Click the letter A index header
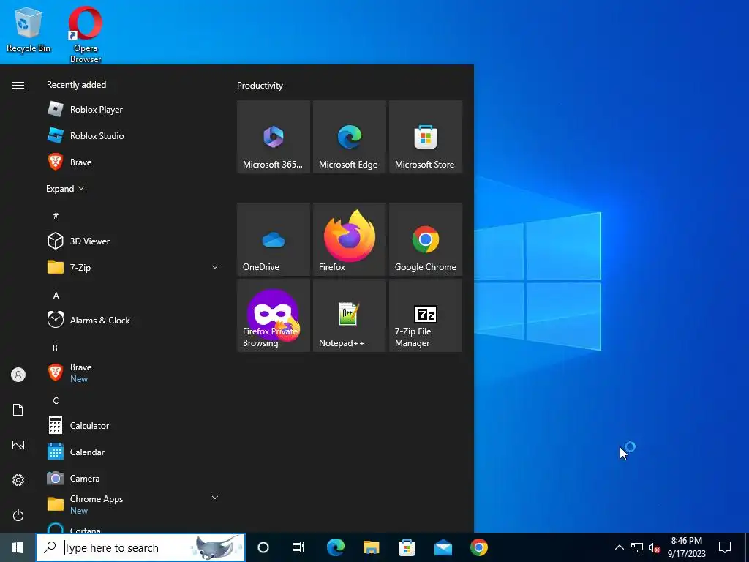Image resolution: width=749 pixels, height=562 pixels. tap(56, 296)
